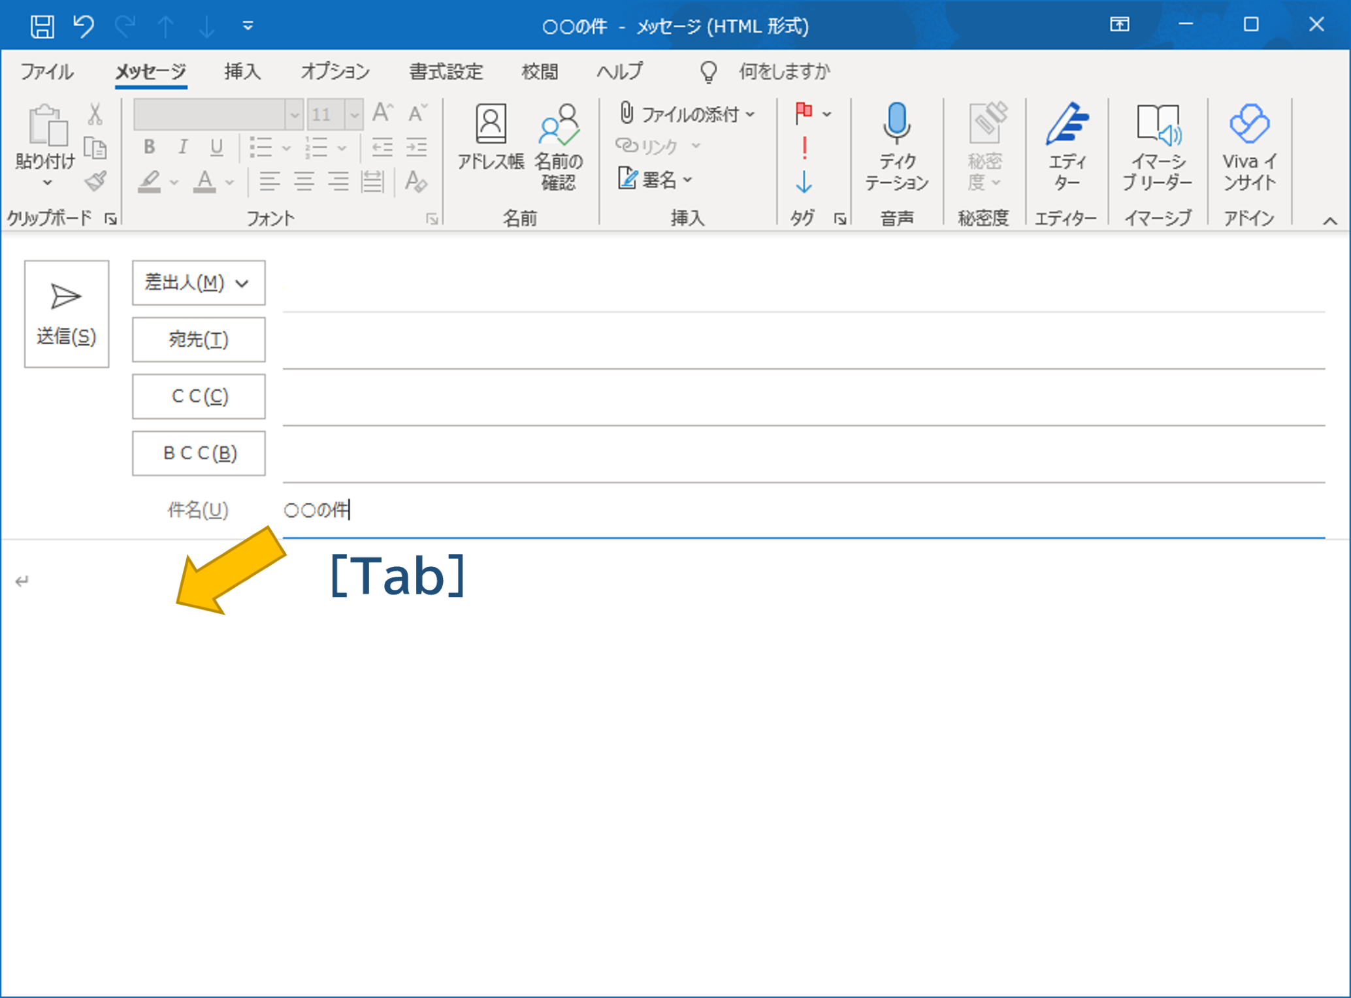The image size is (1351, 998).
Task: Switch to the メッセージ tab
Action: [151, 71]
